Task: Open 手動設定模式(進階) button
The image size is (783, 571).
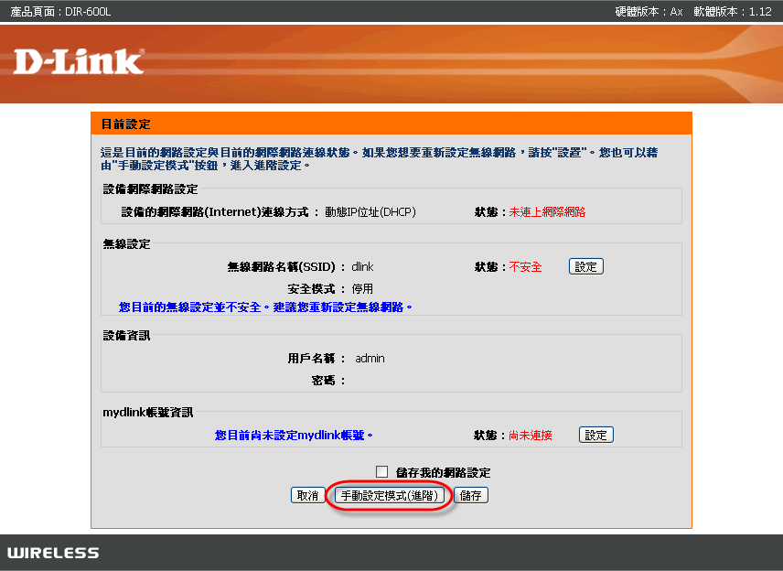Action: point(390,496)
